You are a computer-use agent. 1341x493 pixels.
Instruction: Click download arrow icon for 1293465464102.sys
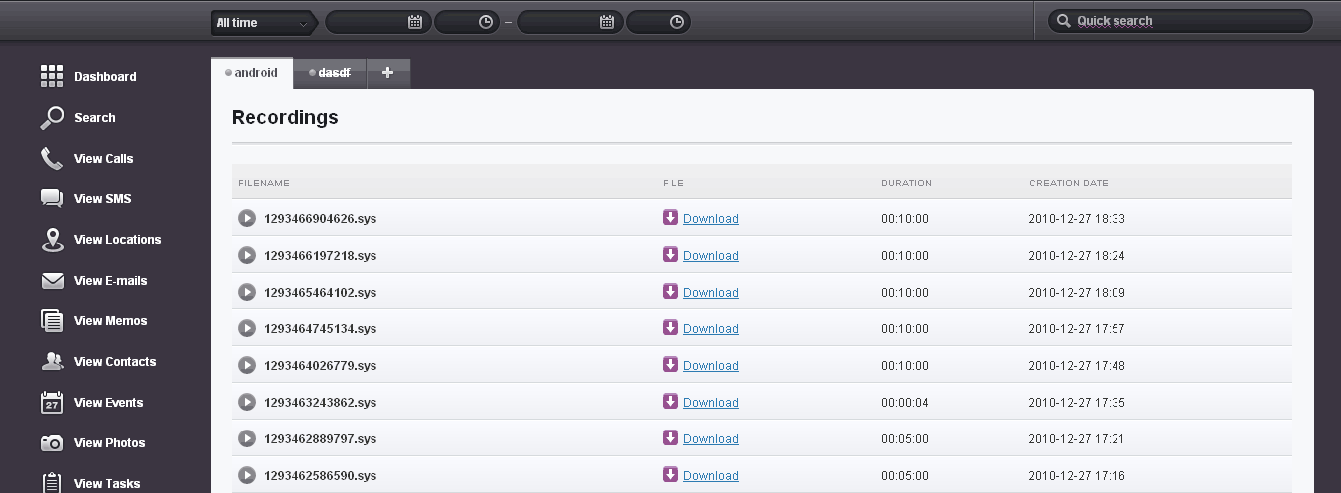point(670,291)
